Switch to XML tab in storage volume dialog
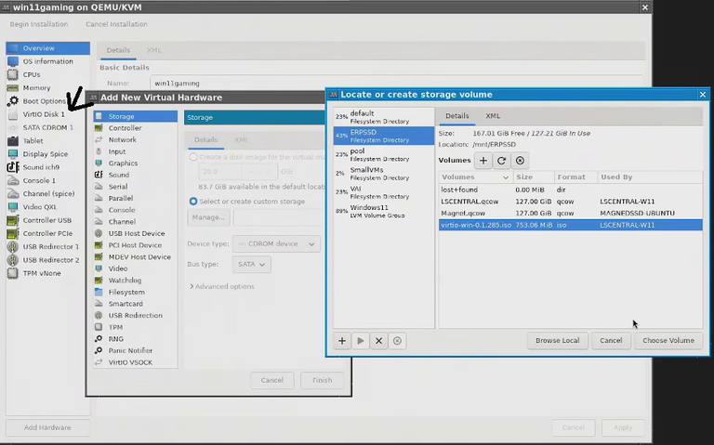 pos(493,116)
